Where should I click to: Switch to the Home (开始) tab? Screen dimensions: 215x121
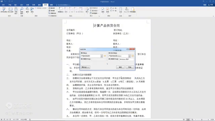coord(10,5)
